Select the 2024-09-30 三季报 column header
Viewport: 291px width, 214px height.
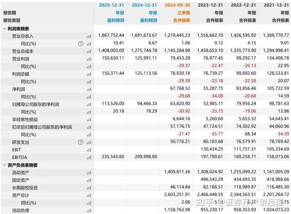point(178,9)
